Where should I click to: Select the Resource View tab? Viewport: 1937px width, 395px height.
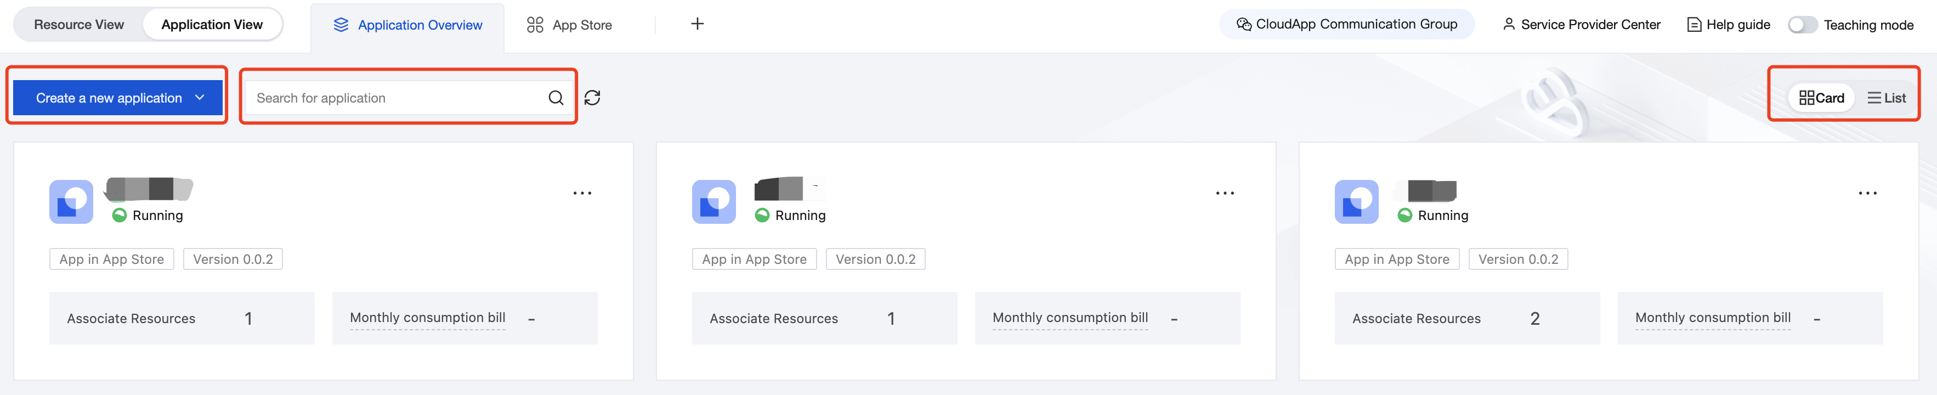coord(79,25)
